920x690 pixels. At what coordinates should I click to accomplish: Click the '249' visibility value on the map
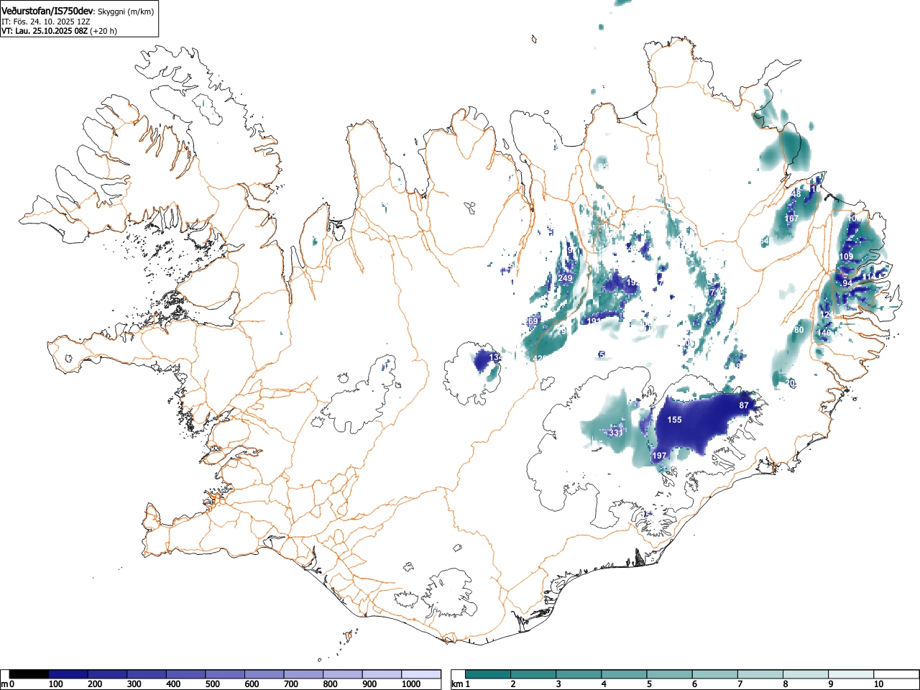565,279
